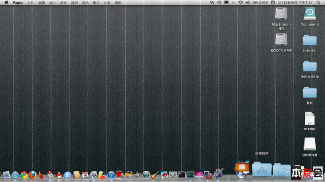325x182 pixels.
Task: Click the date and time 下午7:57
Action: 295,2
